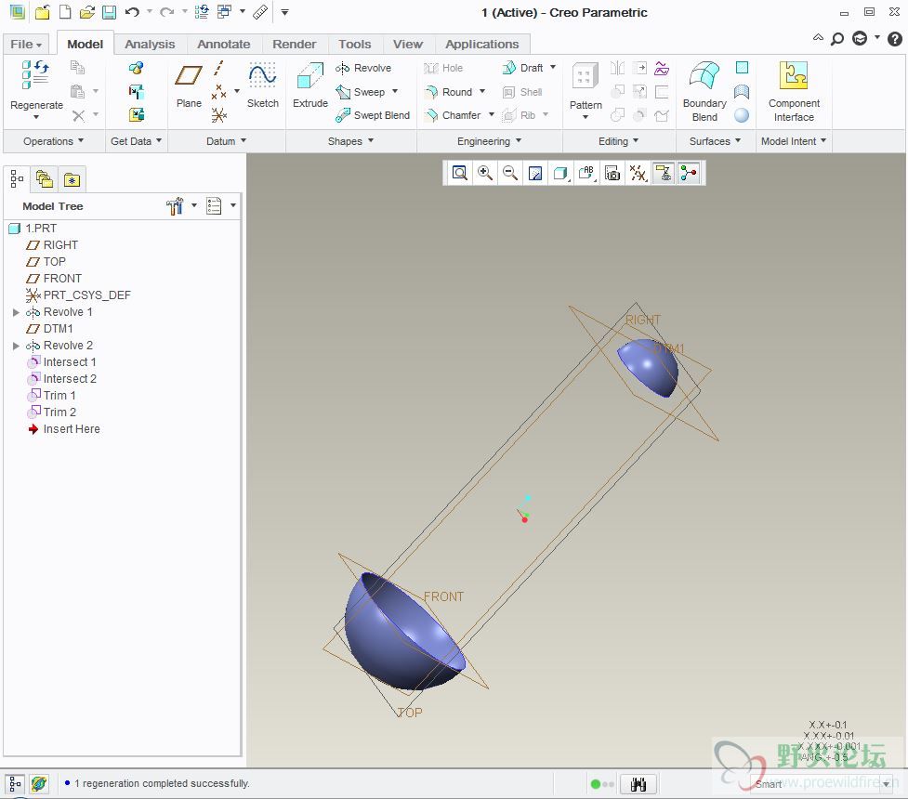Click the Regenerate icon

35,75
